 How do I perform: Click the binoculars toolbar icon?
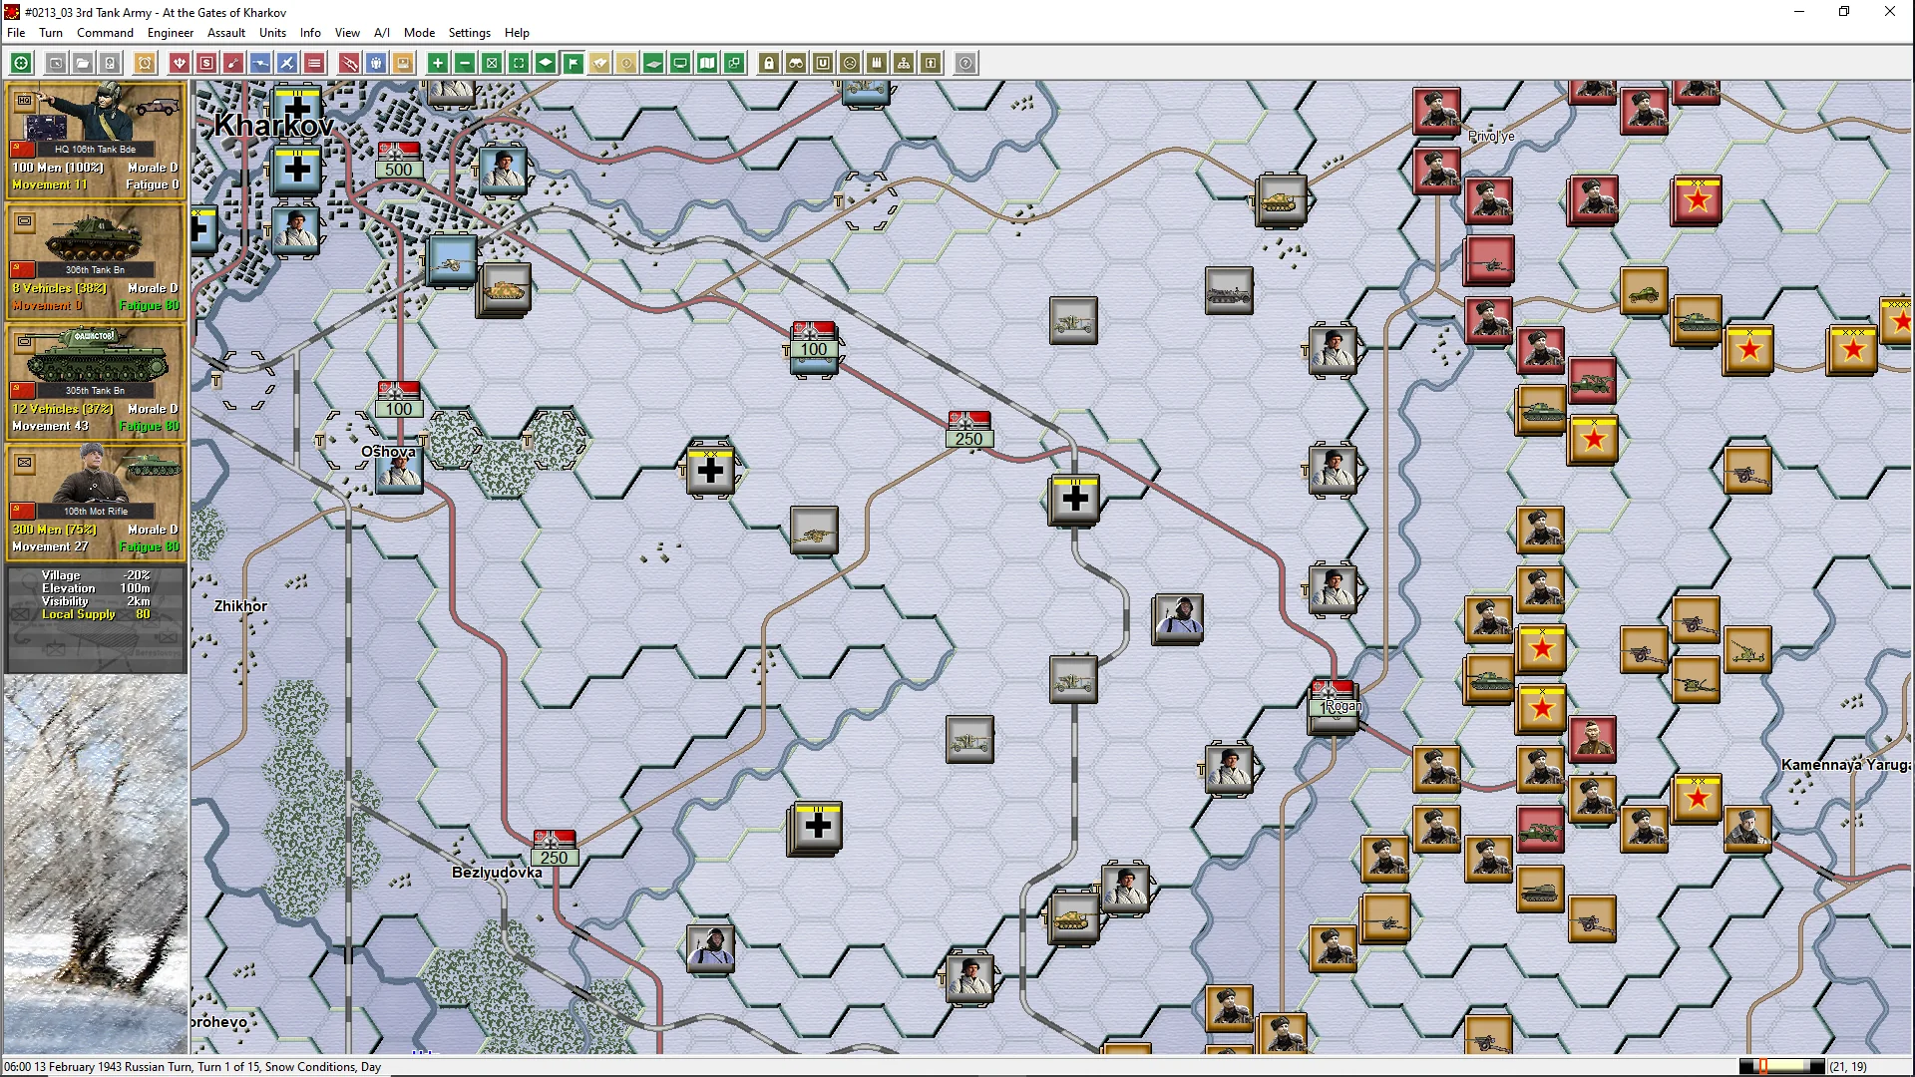(x=796, y=63)
